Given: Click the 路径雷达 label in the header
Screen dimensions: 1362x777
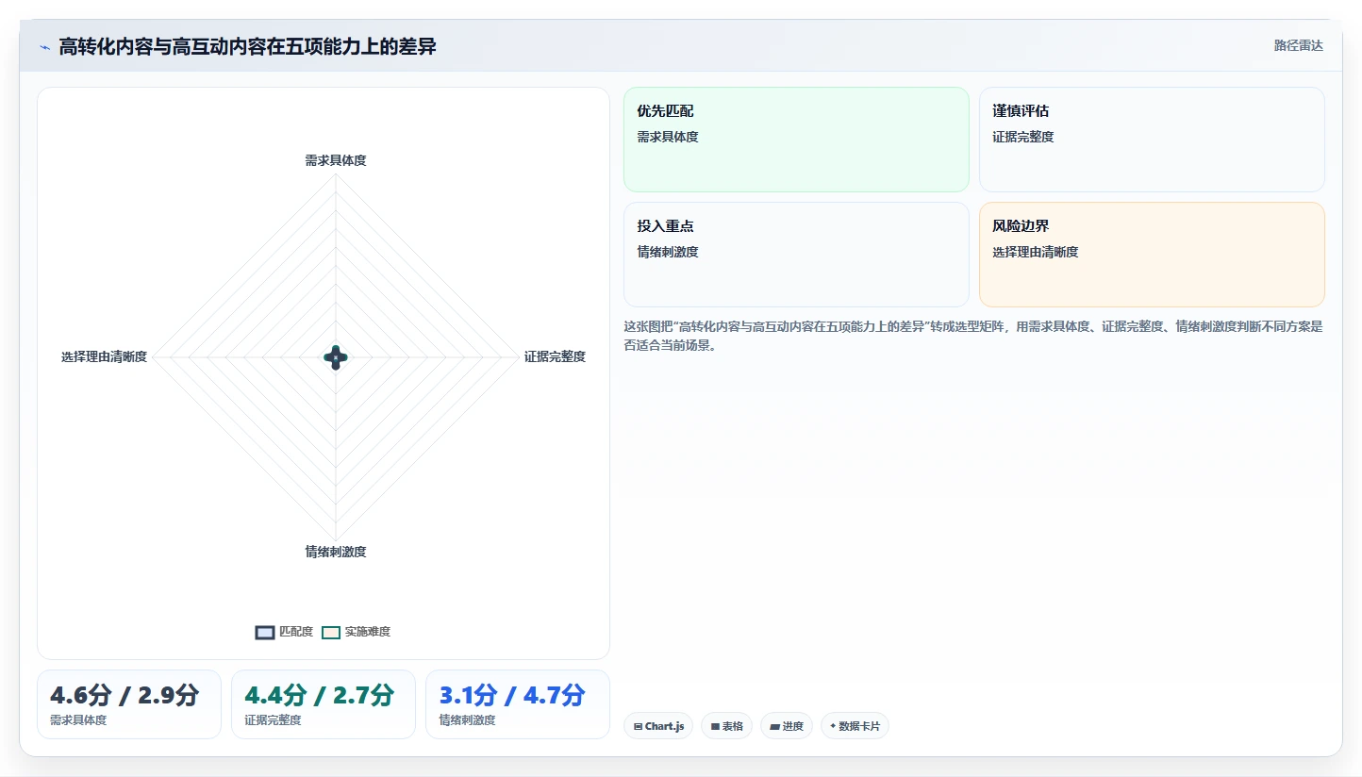Looking at the screenshot, I should pos(1299,45).
